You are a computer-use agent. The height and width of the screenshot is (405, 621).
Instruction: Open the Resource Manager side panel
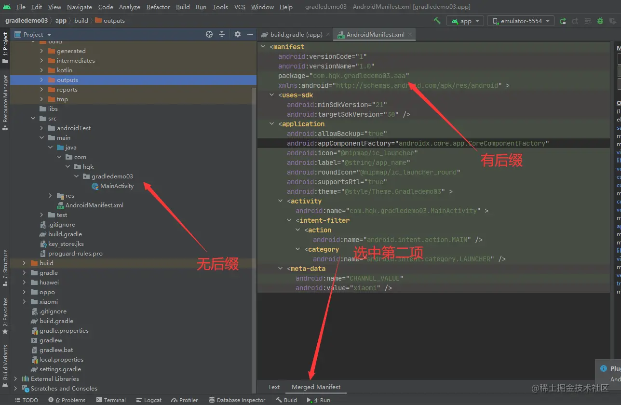tap(5, 102)
